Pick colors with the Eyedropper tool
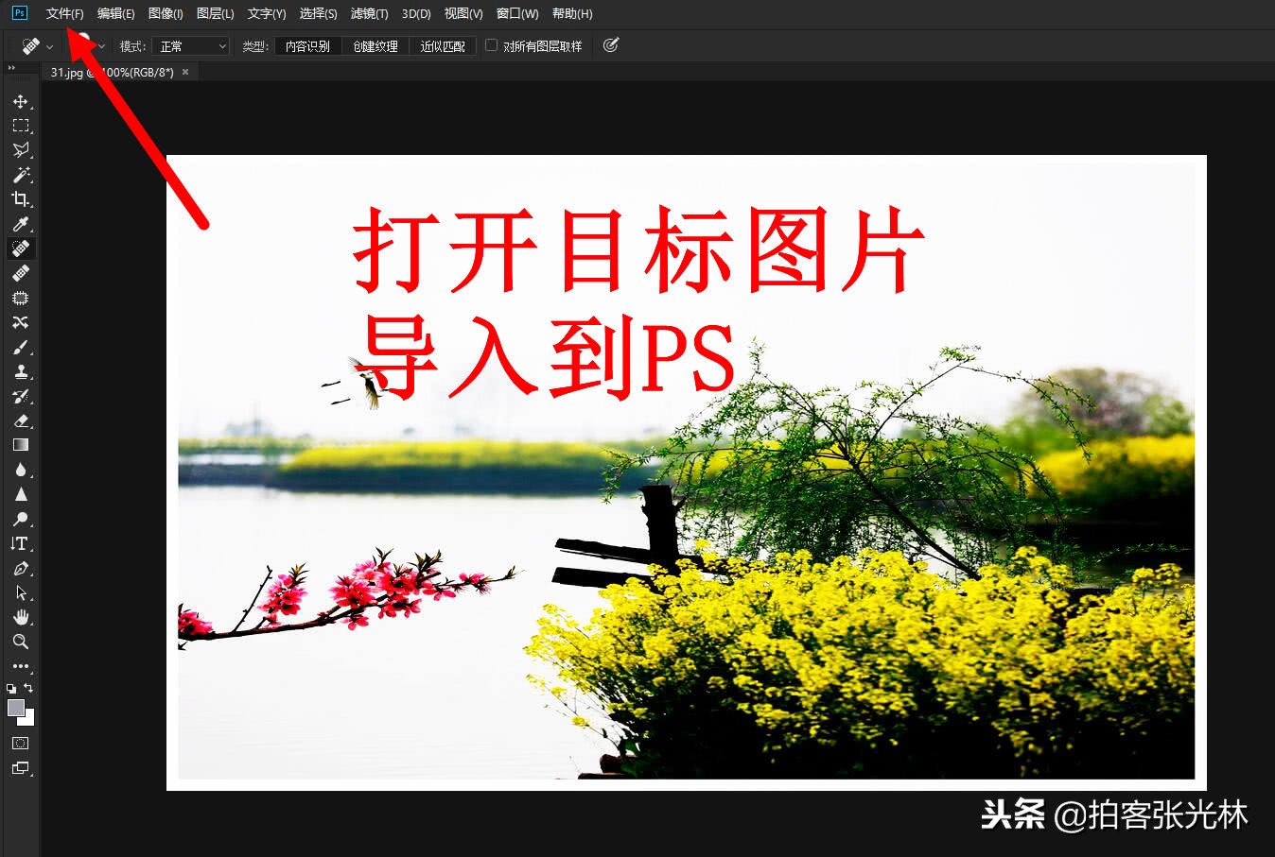 [x=20, y=224]
